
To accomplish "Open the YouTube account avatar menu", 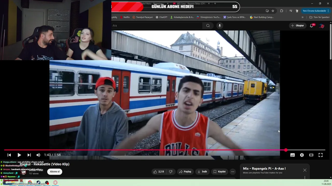I will [322, 26].
